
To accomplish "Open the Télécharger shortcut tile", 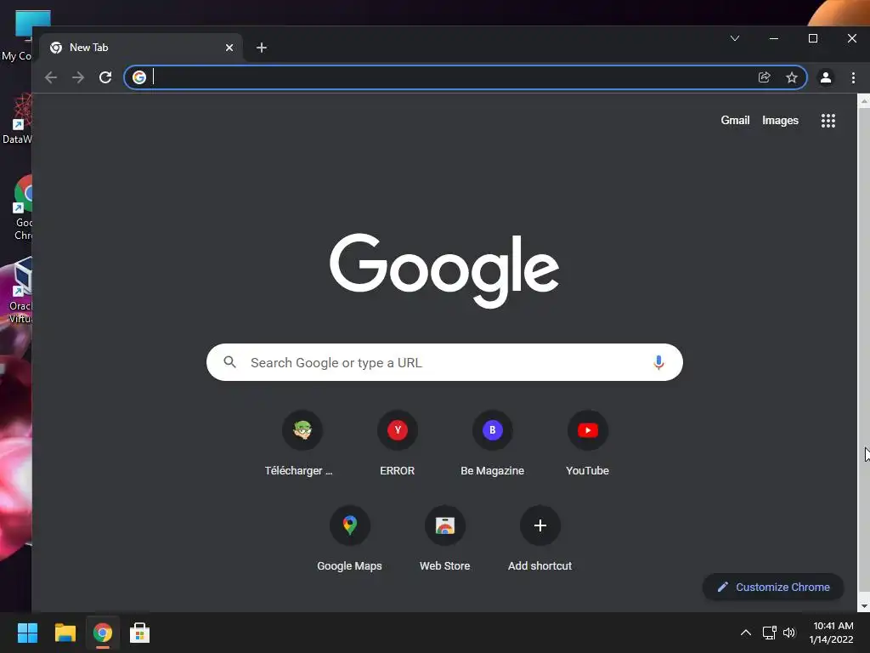I will click(x=302, y=444).
